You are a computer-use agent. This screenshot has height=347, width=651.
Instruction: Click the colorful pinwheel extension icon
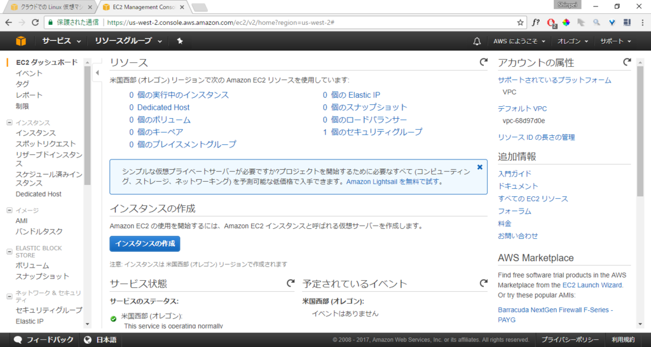pos(566,22)
